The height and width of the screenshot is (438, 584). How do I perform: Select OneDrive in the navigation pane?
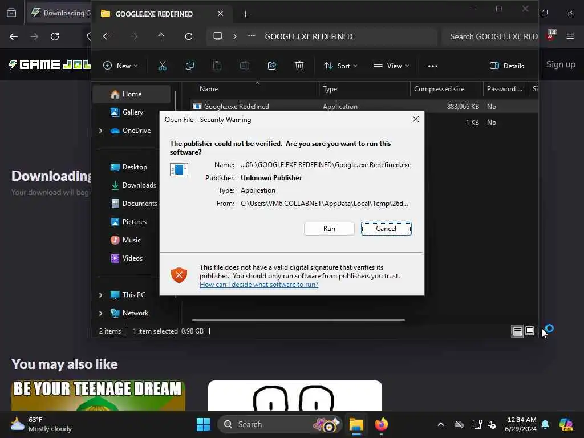click(132, 131)
